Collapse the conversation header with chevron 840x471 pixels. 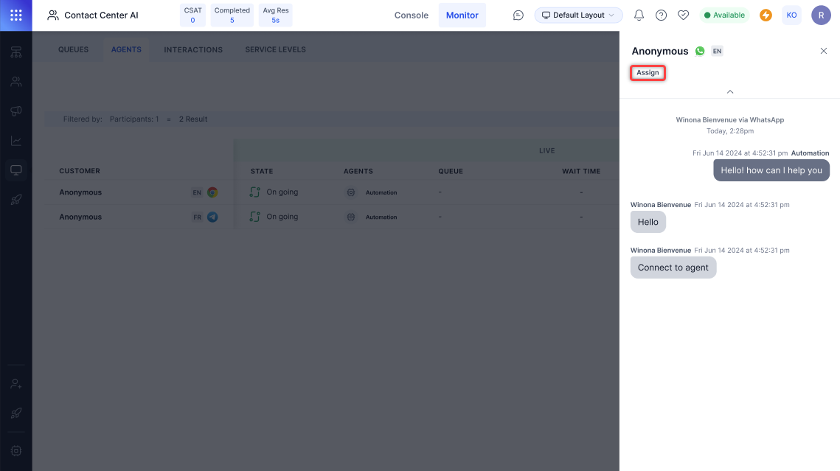coord(730,91)
